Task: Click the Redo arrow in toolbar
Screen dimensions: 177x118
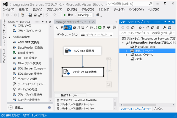Action: 55,15
